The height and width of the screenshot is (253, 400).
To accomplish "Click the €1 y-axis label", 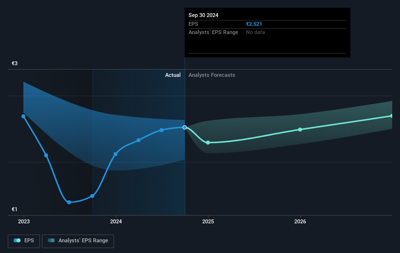I will (x=15, y=209).
